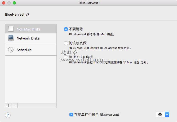Select the 清理 OS X 数据 radio option

[66, 56]
